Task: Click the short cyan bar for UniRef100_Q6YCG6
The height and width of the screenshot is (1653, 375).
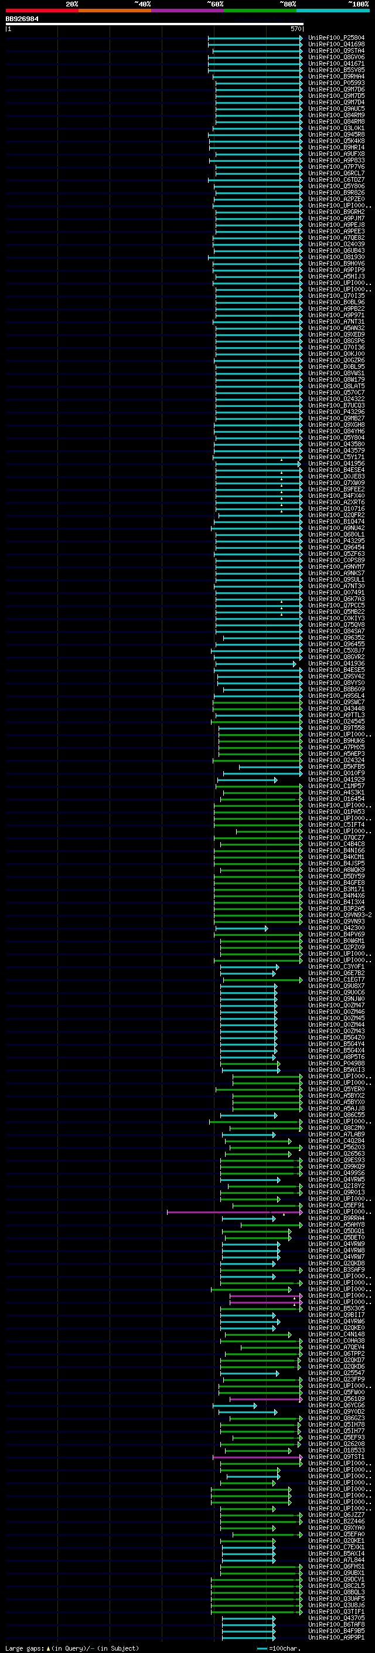Action: [234, 1406]
